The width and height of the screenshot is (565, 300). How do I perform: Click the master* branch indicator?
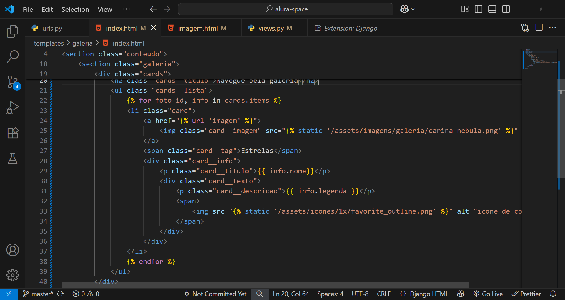tap(38, 294)
